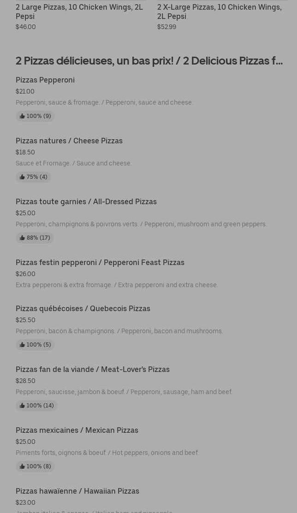297x513 pixels.
Task: Open Pizzas mexicaines / Mexican Pizzas
Action: [x=77, y=430]
